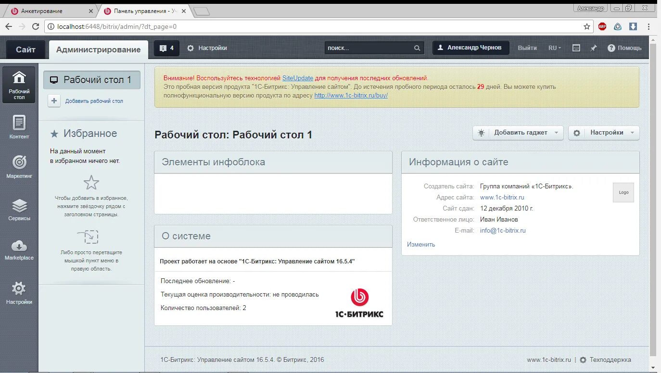Click the Элементы инфоблока gadget header
This screenshot has height=373, width=661.
(273, 162)
